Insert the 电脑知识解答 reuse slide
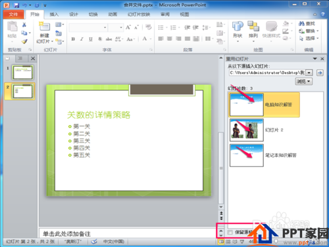 (x=264, y=105)
